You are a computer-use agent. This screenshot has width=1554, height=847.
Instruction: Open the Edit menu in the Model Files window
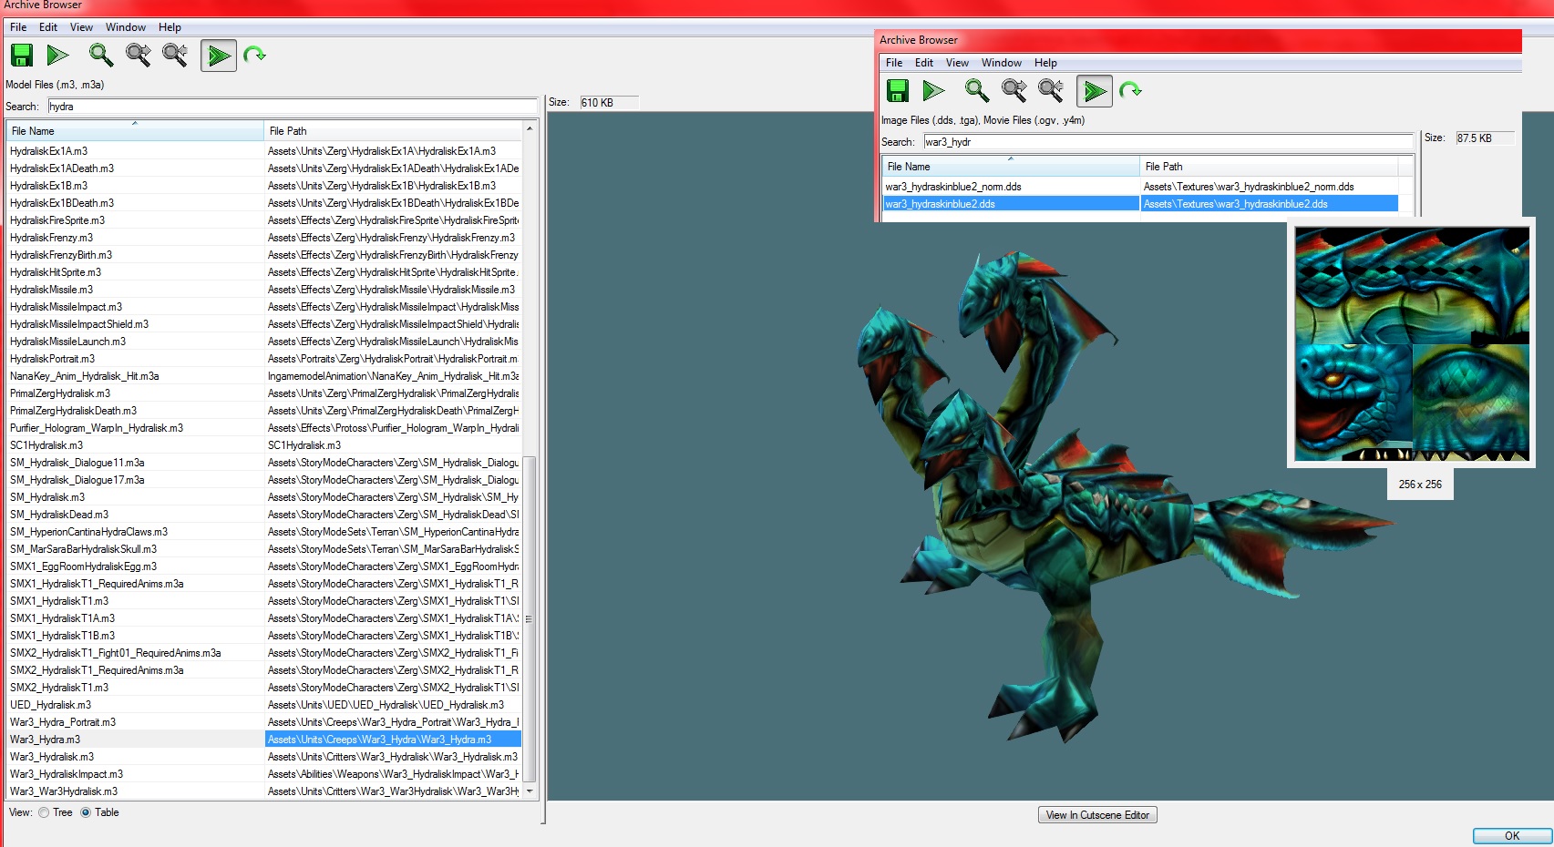coord(48,27)
